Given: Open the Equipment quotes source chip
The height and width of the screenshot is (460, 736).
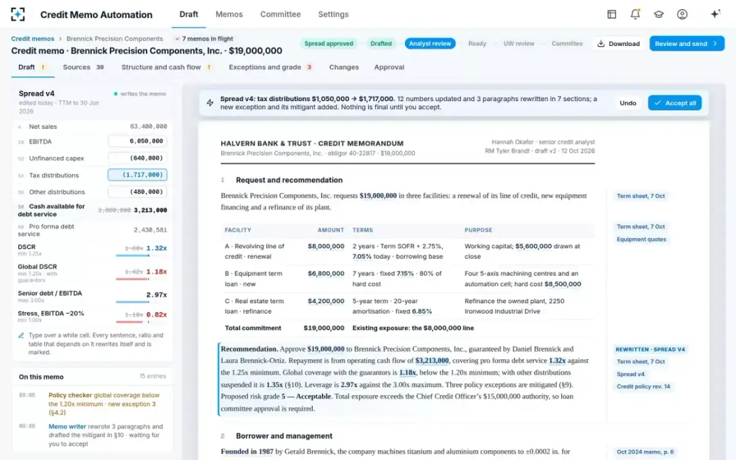Looking at the screenshot, I should (642, 240).
